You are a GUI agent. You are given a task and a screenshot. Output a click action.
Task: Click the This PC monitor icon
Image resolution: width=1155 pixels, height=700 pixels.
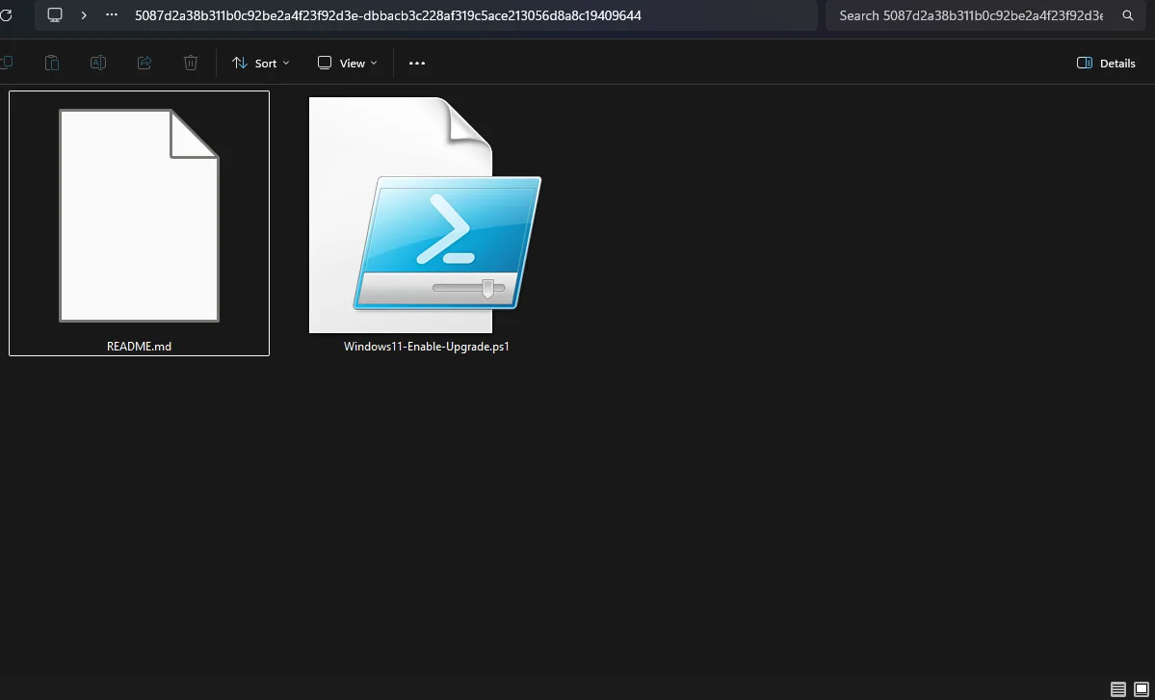point(55,15)
